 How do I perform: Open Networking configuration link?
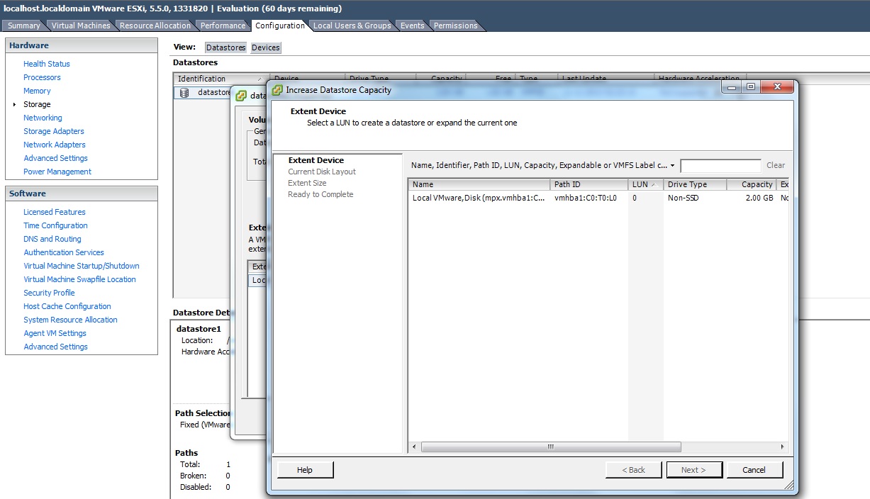[43, 118]
